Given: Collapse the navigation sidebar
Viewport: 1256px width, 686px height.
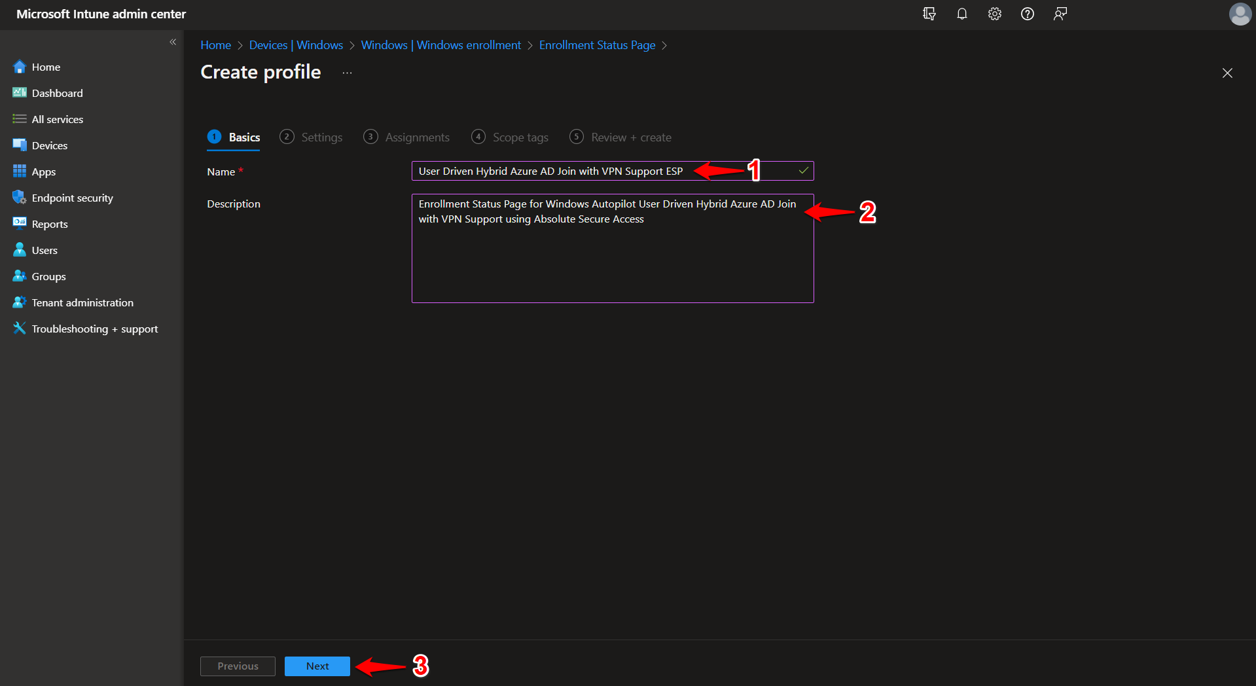Looking at the screenshot, I should 173,42.
